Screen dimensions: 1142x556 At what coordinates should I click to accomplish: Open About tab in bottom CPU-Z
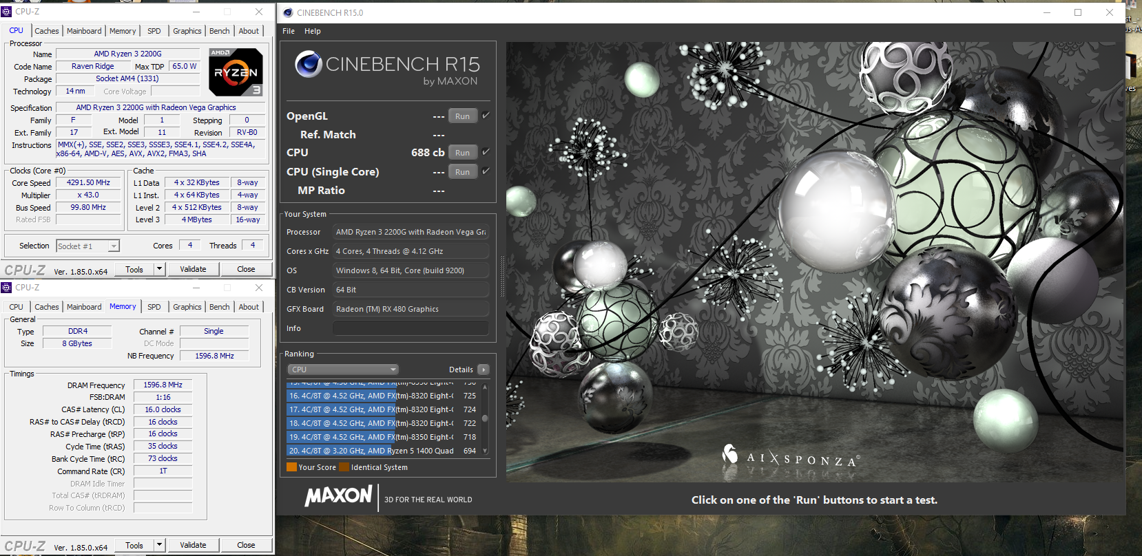(249, 307)
